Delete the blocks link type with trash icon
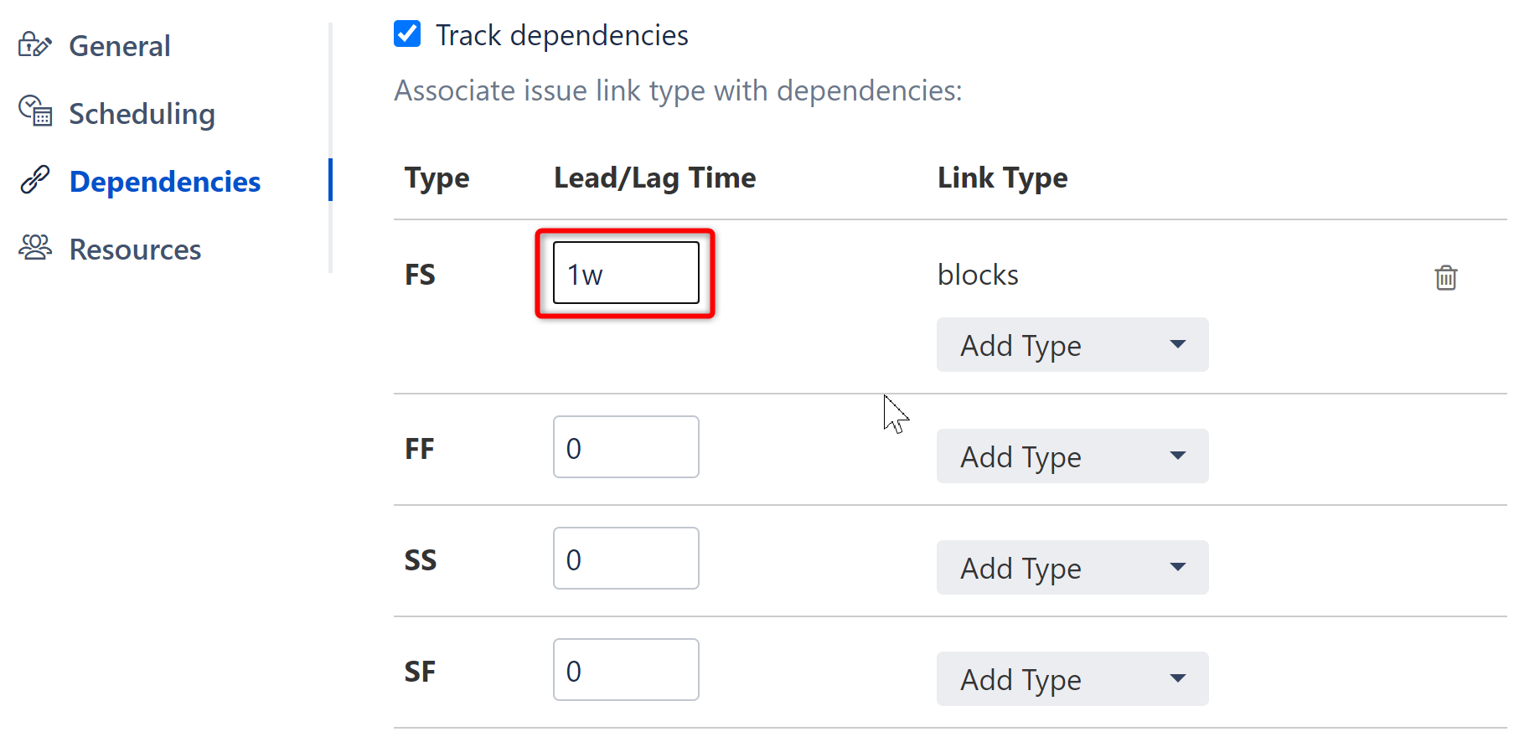The image size is (1519, 742). pyautogui.click(x=1445, y=277)
